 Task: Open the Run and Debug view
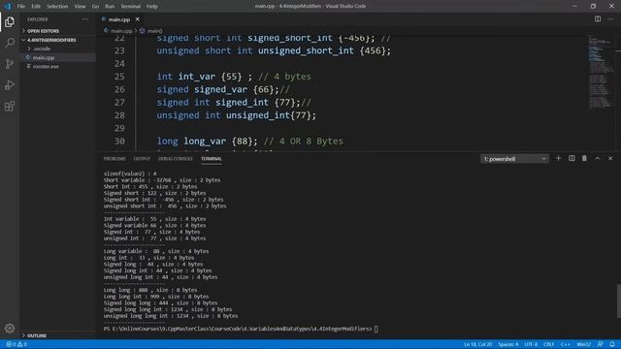tap(10, 85)
